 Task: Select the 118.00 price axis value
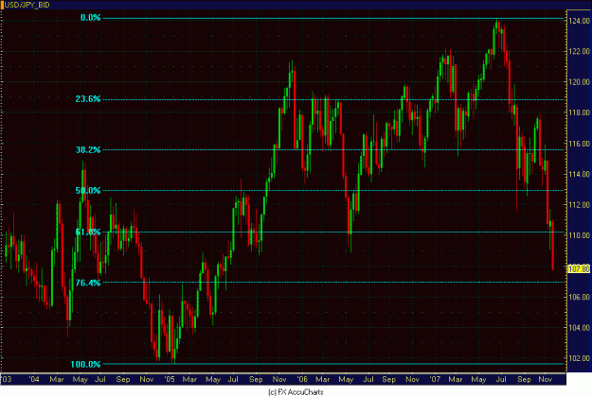click(579, 112)
